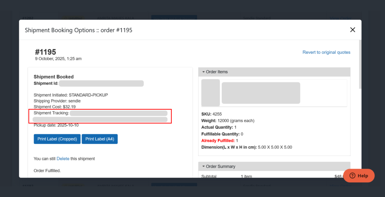Click the Shipment Booked heading

click(53, 77)
